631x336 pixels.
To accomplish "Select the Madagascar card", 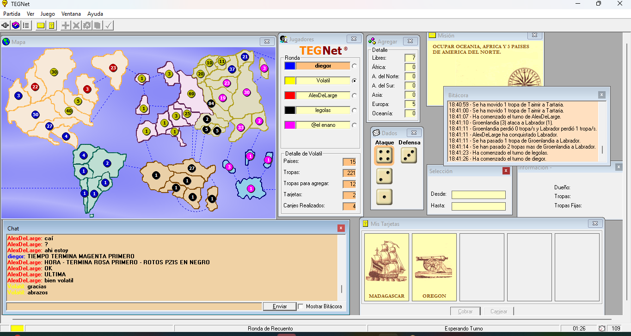I will click(x=386, y=267).
